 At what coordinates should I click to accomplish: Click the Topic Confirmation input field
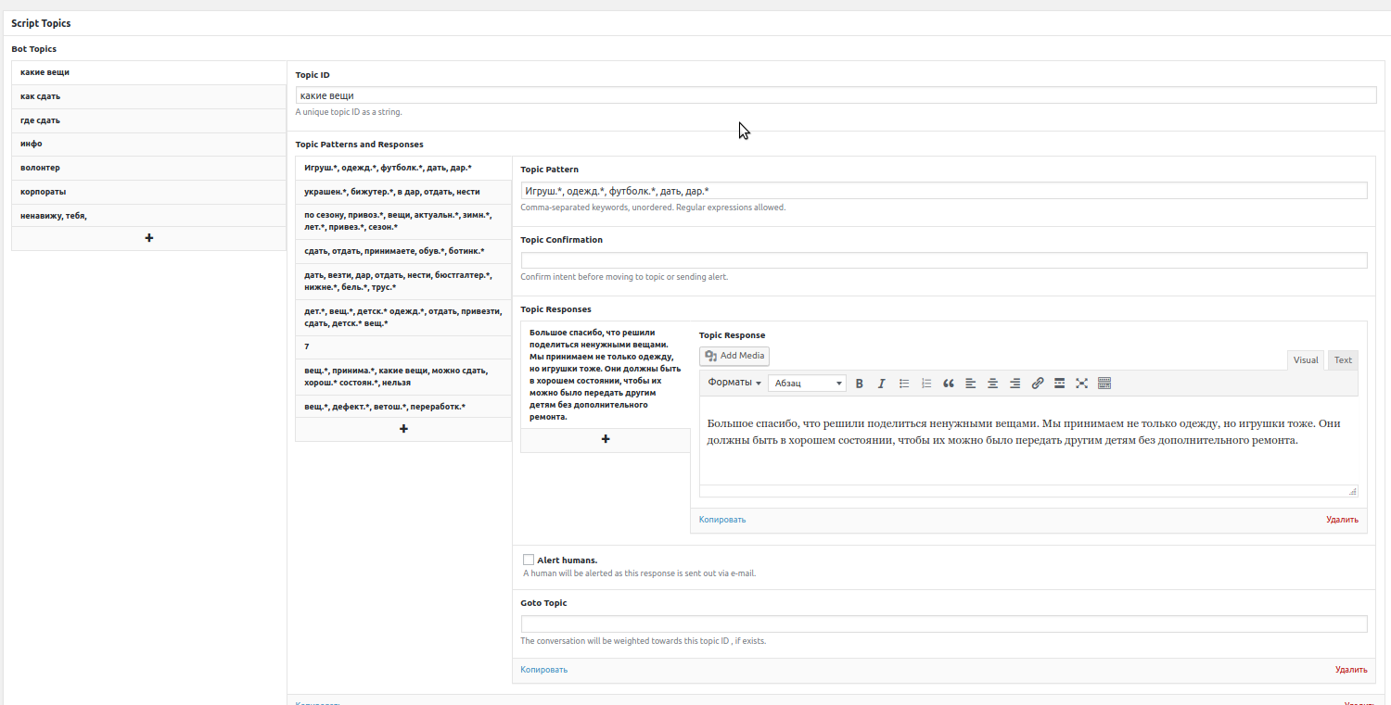tap(944, 260)
